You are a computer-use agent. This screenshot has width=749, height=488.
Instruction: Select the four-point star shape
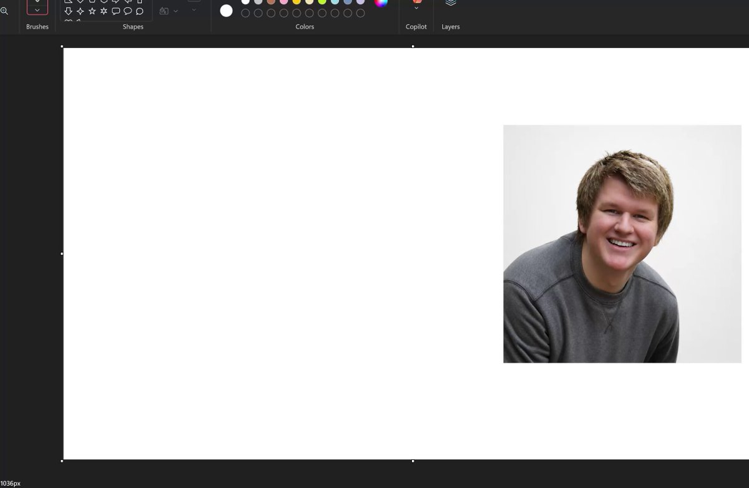[x=81, y=11]
